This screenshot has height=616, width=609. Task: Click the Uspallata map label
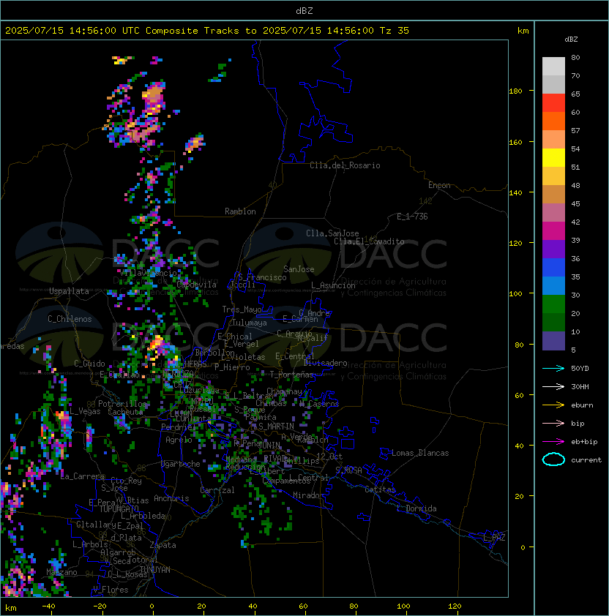pos(69,291)
